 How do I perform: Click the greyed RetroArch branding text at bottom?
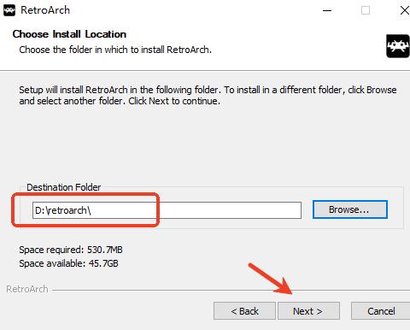(27, 289)
